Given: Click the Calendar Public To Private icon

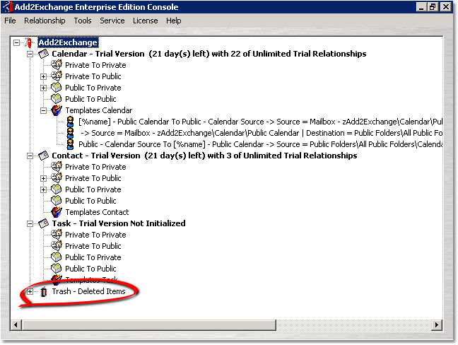Looking at the screenshot, I should [x=57, y=88].
